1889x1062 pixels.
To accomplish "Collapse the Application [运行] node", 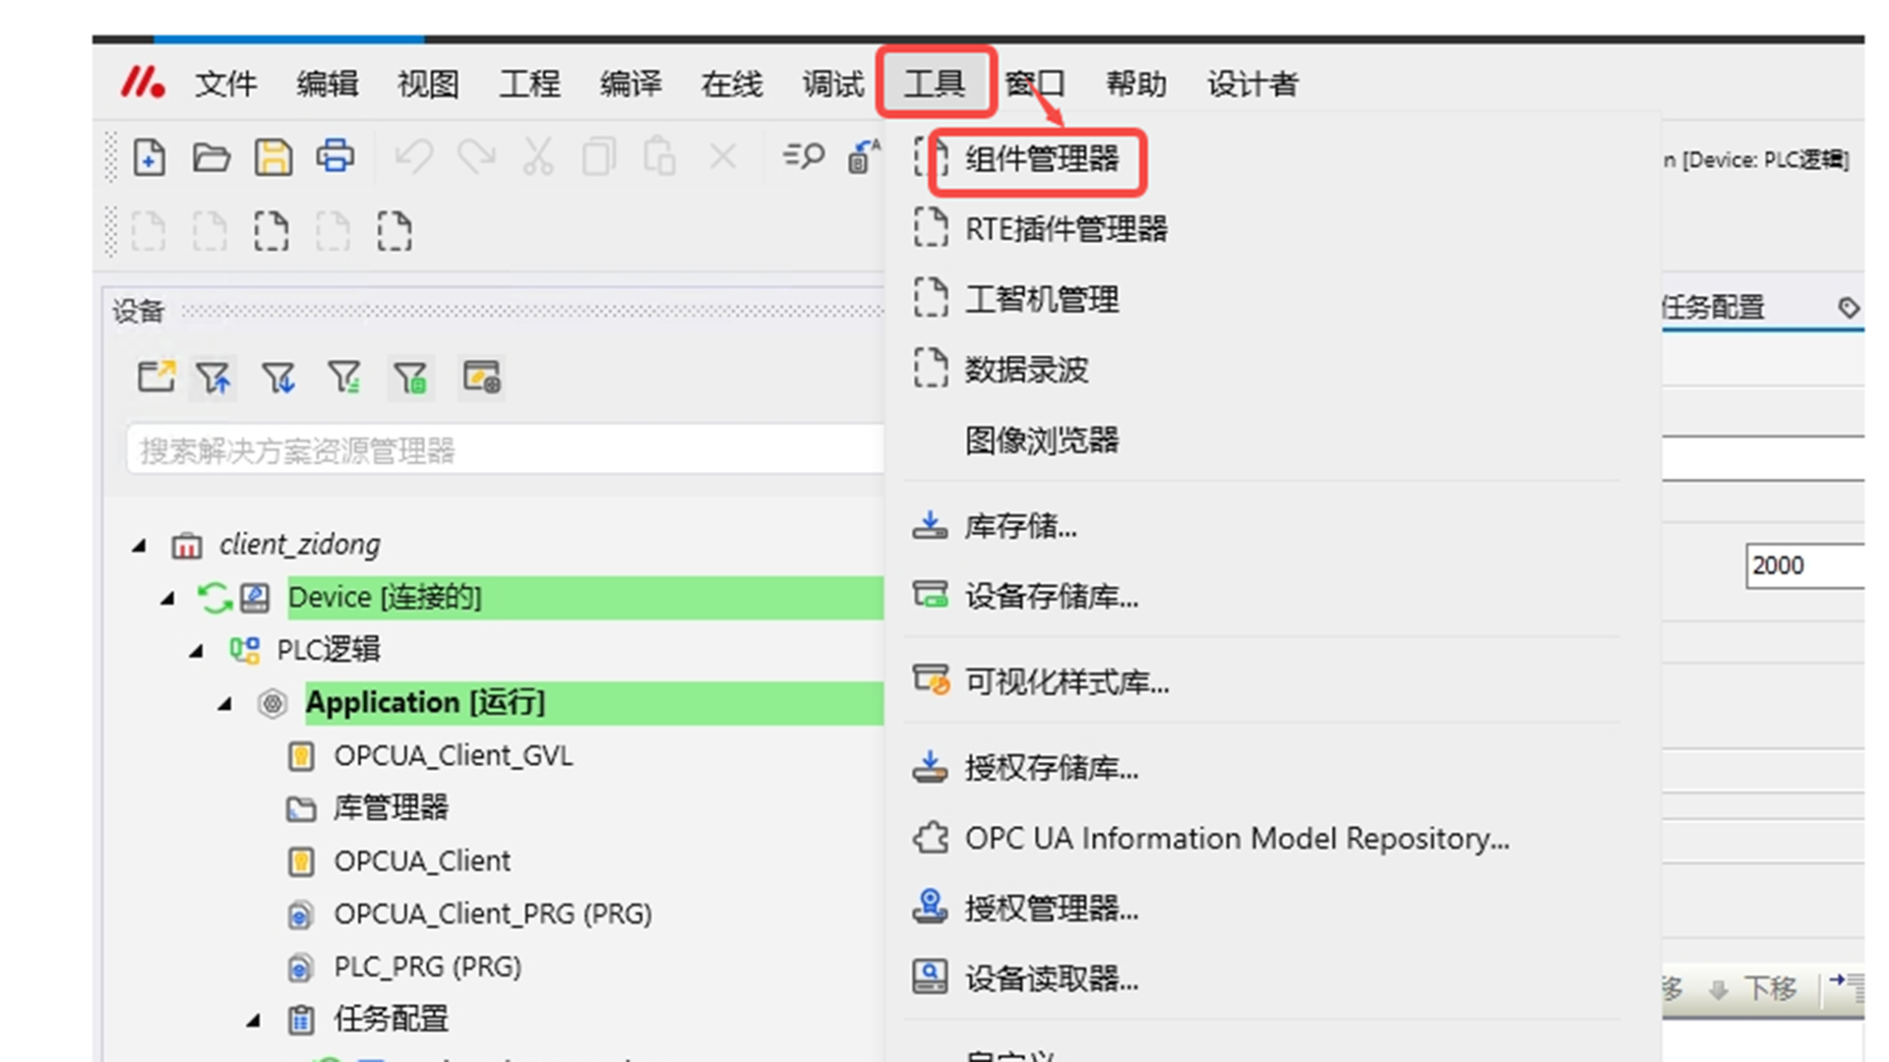I will click(x=225, y=704).
